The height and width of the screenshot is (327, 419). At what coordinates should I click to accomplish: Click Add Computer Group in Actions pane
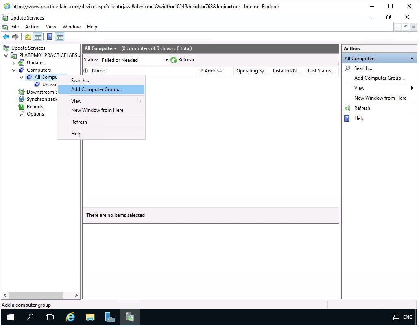point(379,78)
